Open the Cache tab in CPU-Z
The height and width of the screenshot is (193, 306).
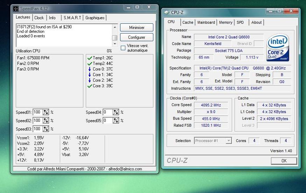point(188,22)
